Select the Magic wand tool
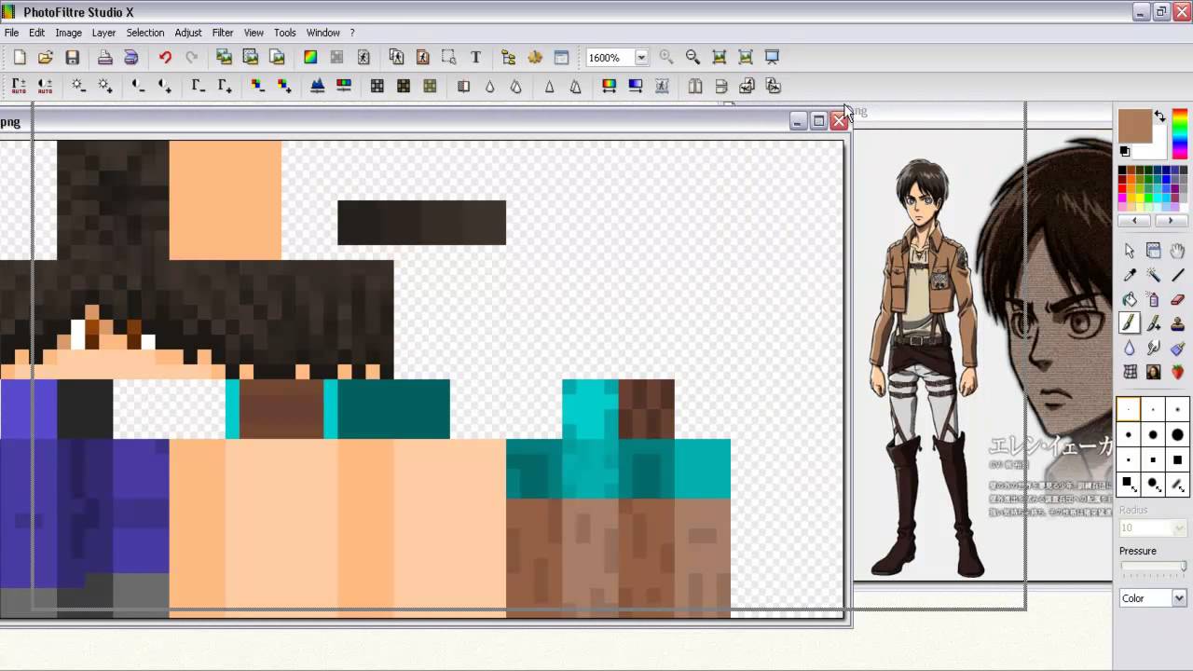Screen dimensions: 1193x671 coord(1154,275)
